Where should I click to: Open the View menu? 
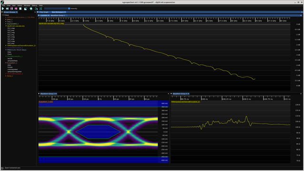[x=9, y=6]
